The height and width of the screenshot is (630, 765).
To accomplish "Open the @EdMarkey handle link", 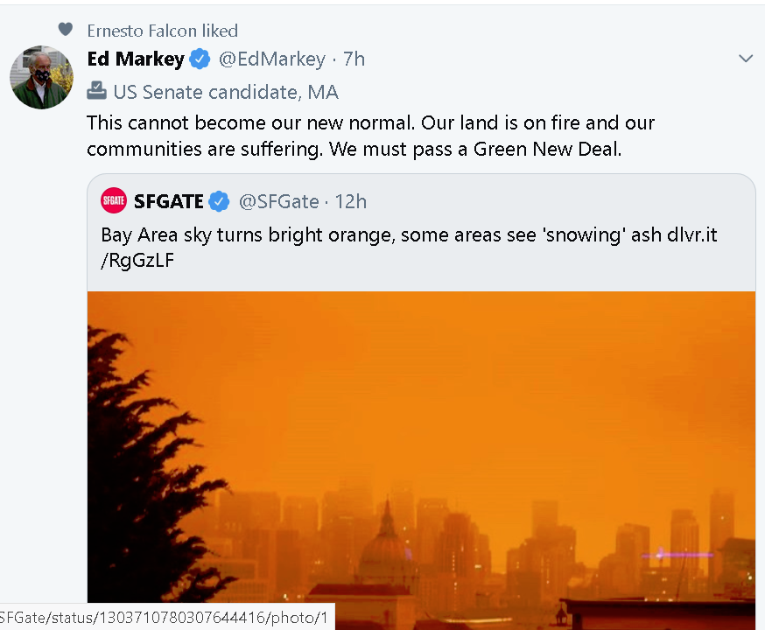I will click(x=271, y=59).
